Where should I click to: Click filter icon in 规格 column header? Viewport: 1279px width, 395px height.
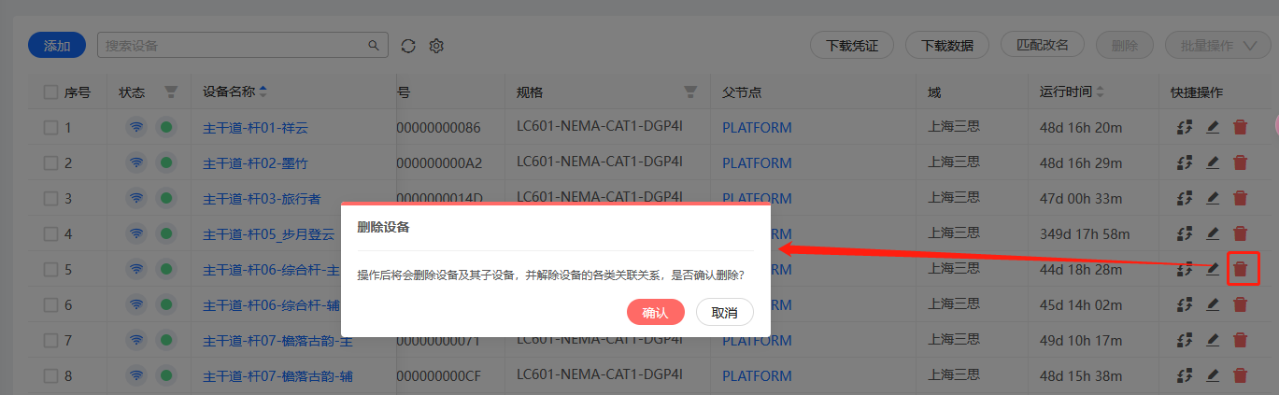tap(690, 92)
